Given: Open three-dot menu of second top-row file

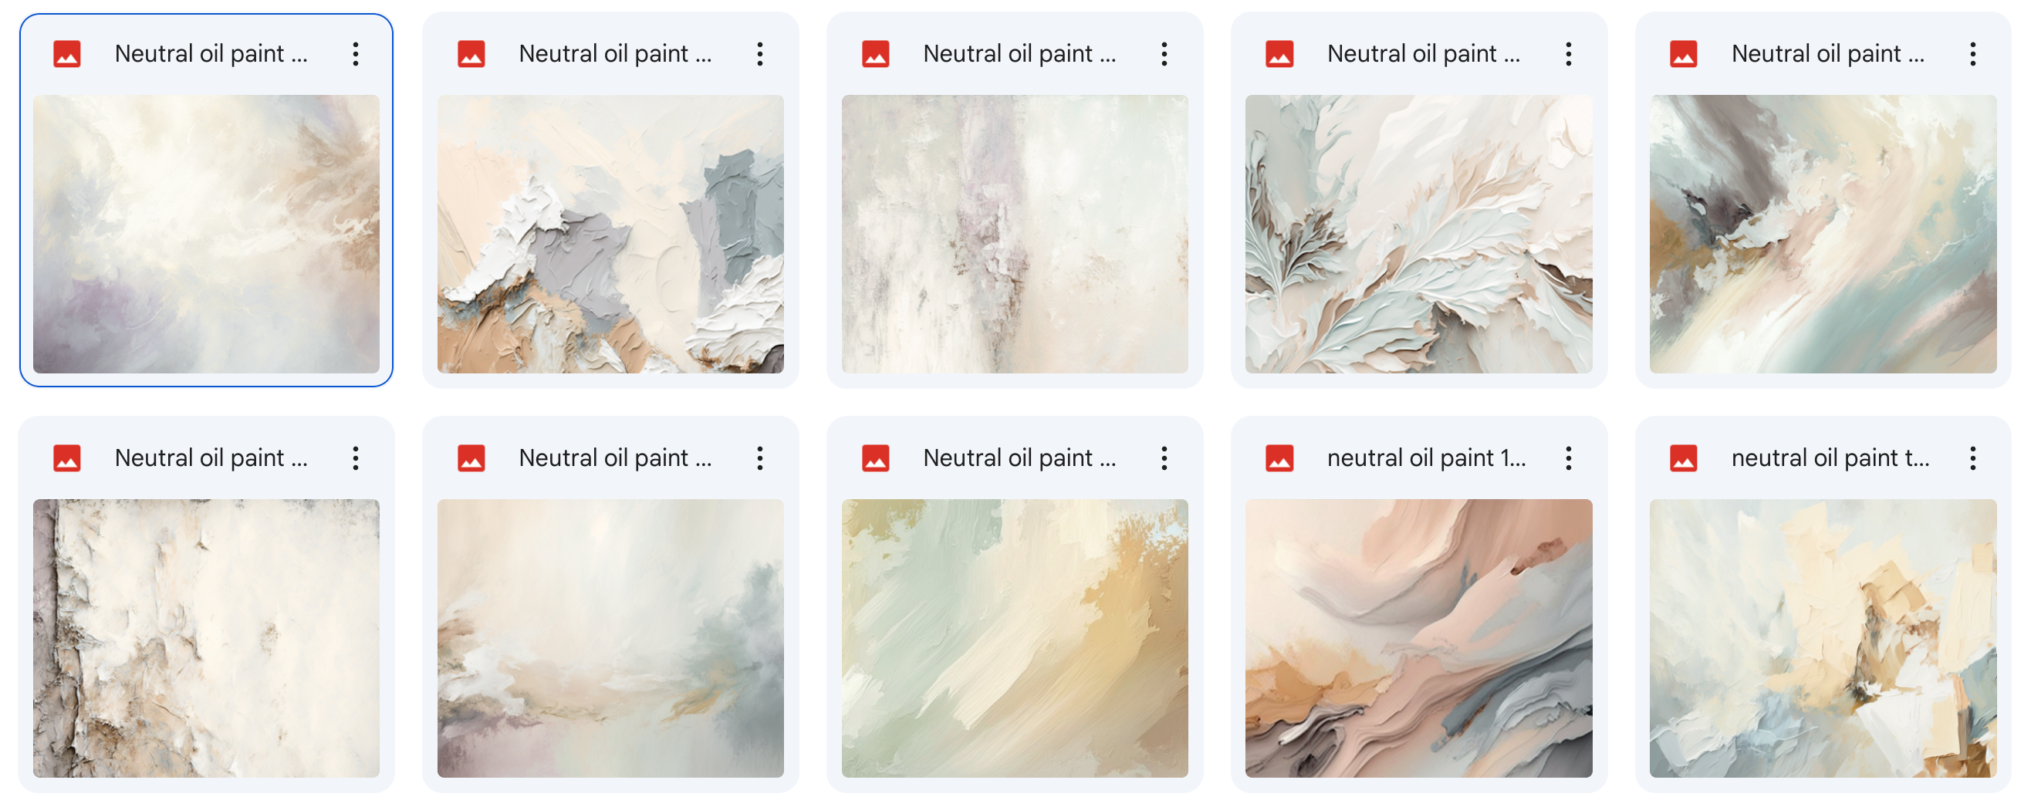Looking at the screenshot, I should [760, 53].
